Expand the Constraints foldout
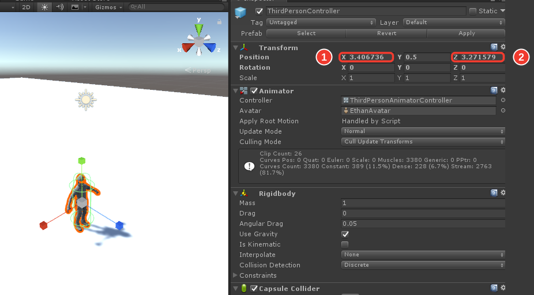Viewport: 534px width, 295px height. pos(235,275)
